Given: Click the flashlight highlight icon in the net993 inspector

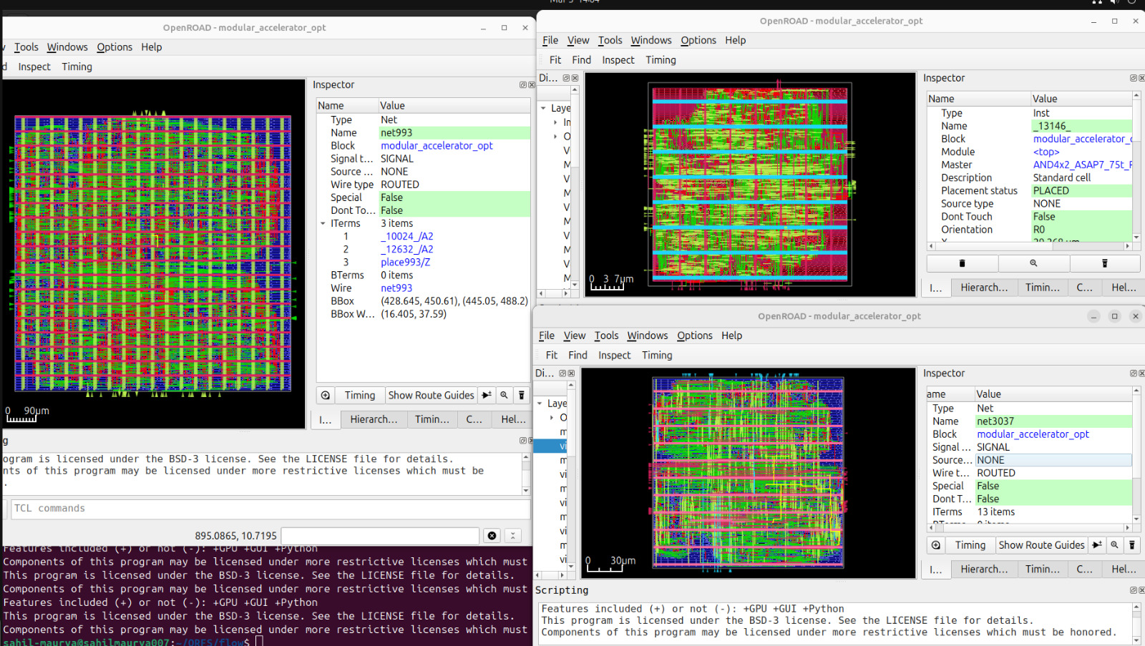Looking at the screenshot, I should 522,396.
